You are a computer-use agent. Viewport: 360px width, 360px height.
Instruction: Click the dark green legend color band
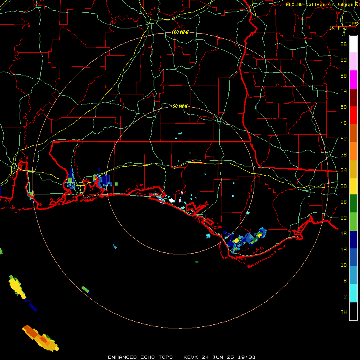[353, 204]
